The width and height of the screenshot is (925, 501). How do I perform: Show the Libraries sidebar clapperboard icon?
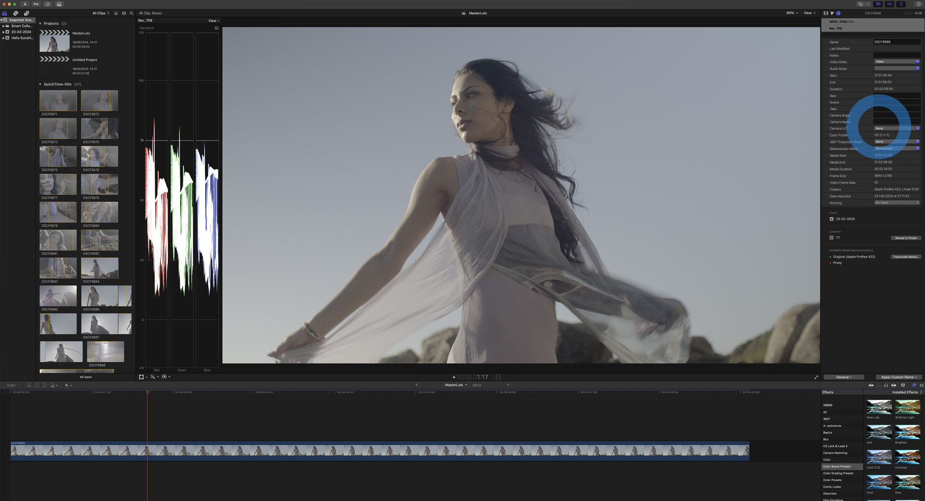tap(5, 13)
